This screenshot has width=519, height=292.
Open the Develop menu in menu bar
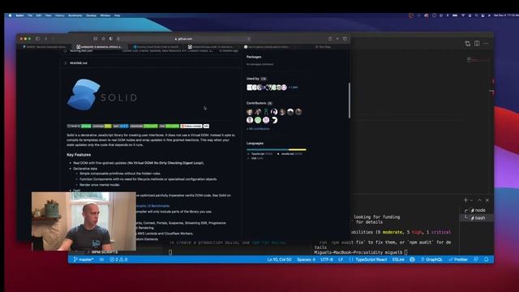[x=92, y=15]
